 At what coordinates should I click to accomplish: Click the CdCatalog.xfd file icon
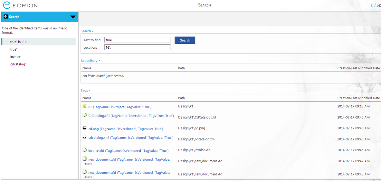click(84, 115)
